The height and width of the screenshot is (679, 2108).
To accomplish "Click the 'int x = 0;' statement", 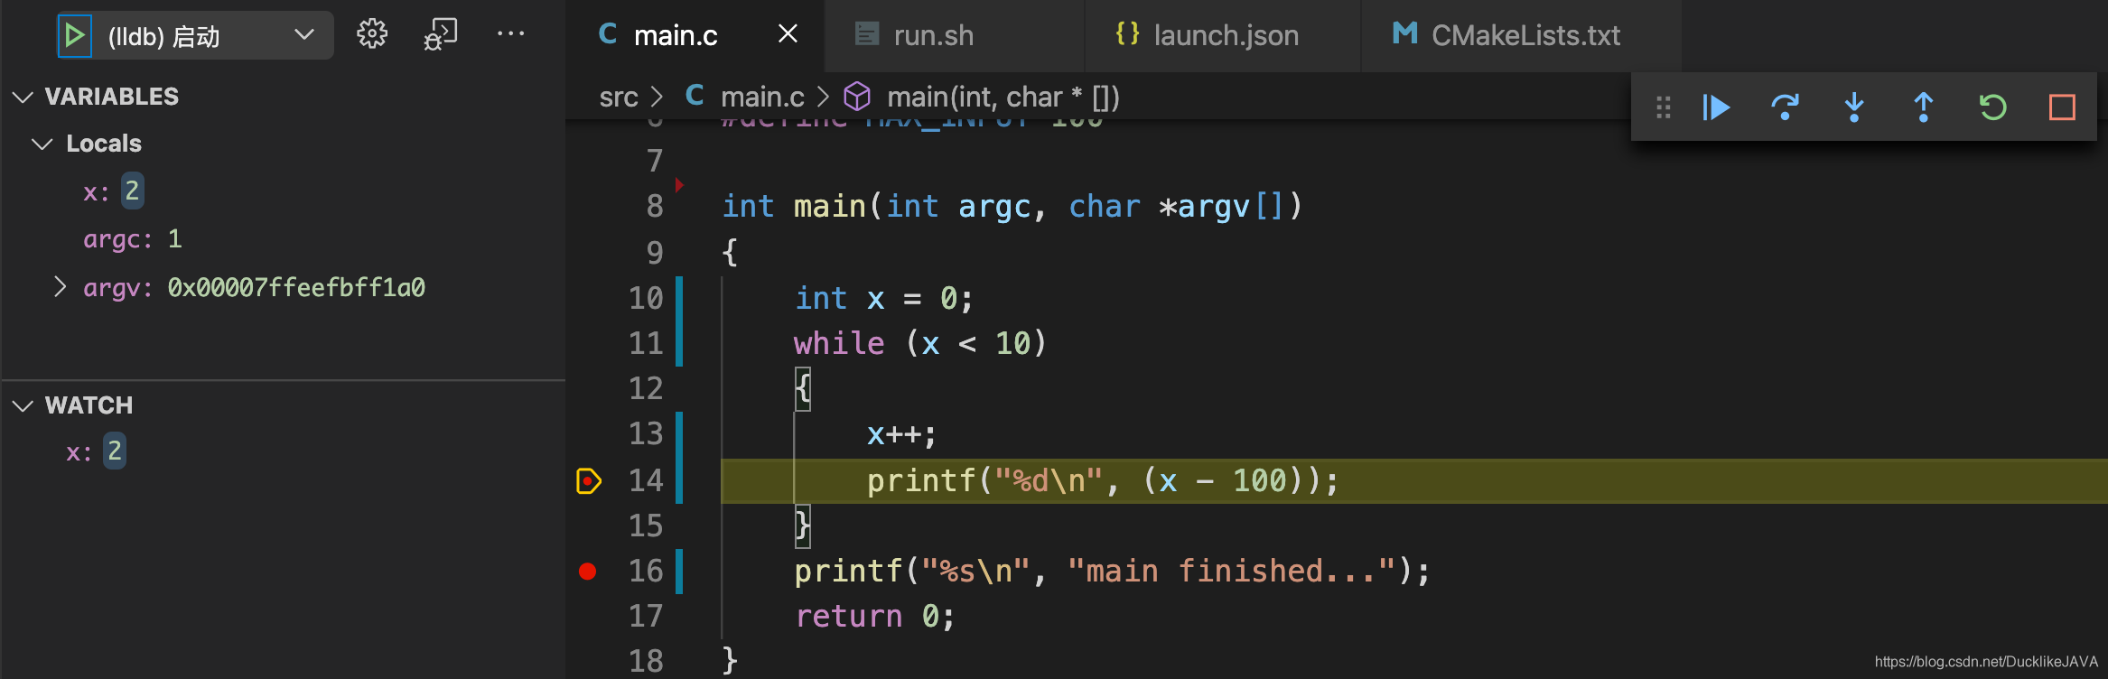I will tap(884, 298).
